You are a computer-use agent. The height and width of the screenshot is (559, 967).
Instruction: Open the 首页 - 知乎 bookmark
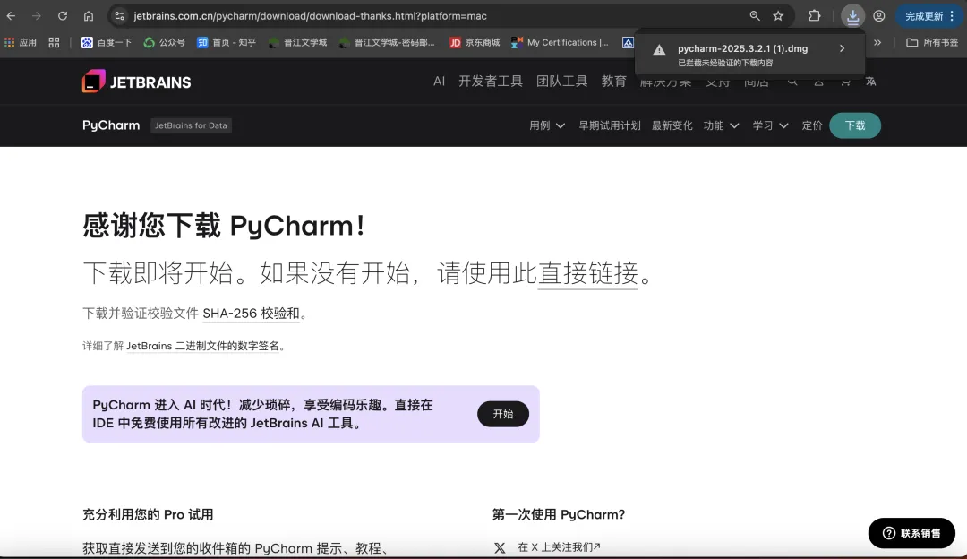[x=227, y=43]
